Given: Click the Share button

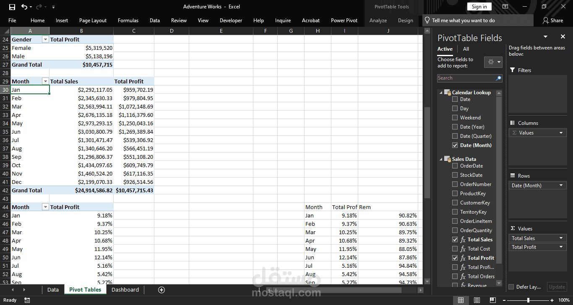Looking at the screenshot, I should coord(553,21).
